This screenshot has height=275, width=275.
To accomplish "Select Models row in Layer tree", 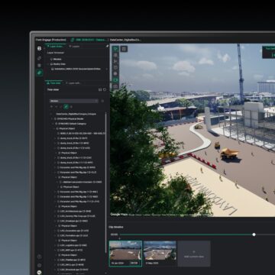I will click(x=76, y=59).
